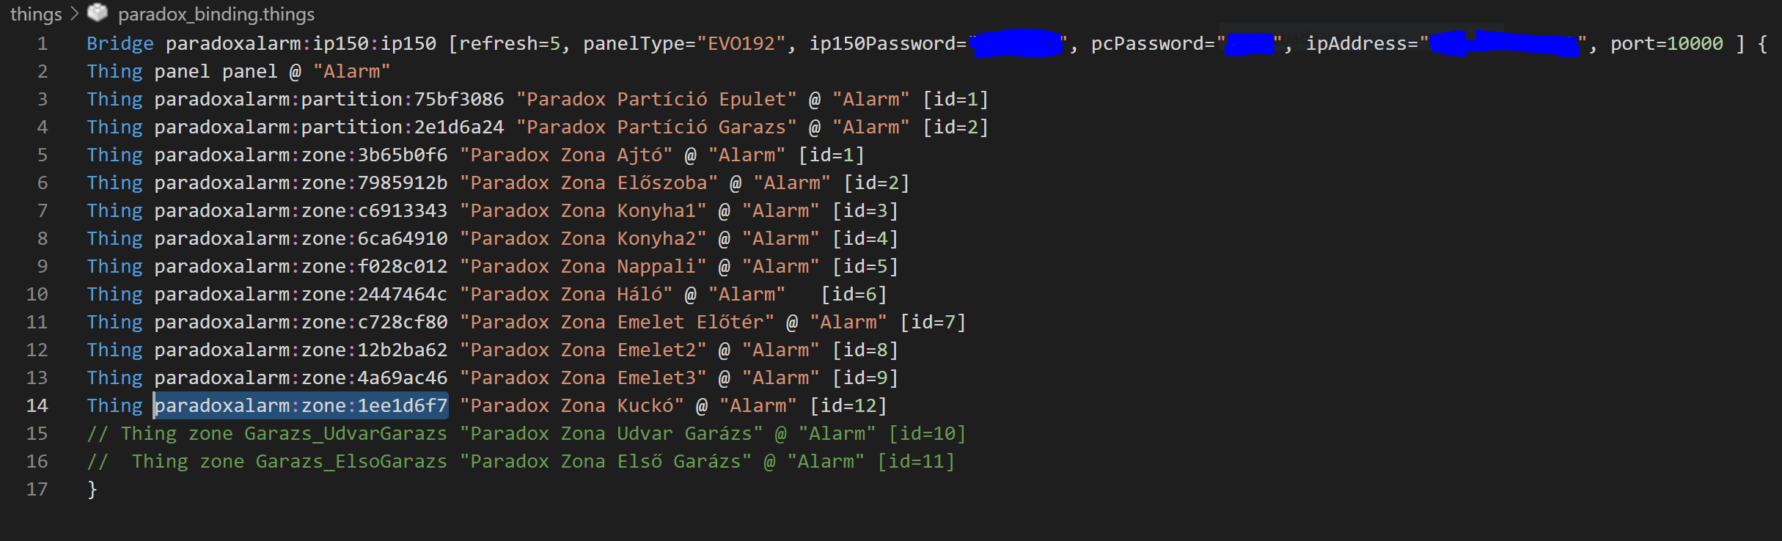Click the "Paradox Partíció Epulet" label string
The image size is (1782, 541).
click(x=656, y=100)
